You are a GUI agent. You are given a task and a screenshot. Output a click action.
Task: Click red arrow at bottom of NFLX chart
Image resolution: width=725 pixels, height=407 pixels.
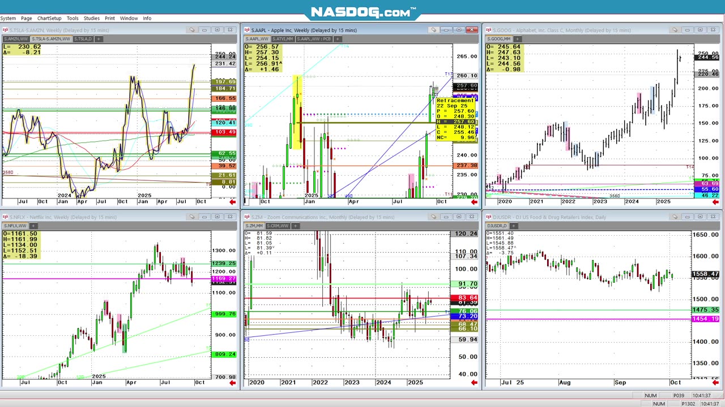(232, 383)
